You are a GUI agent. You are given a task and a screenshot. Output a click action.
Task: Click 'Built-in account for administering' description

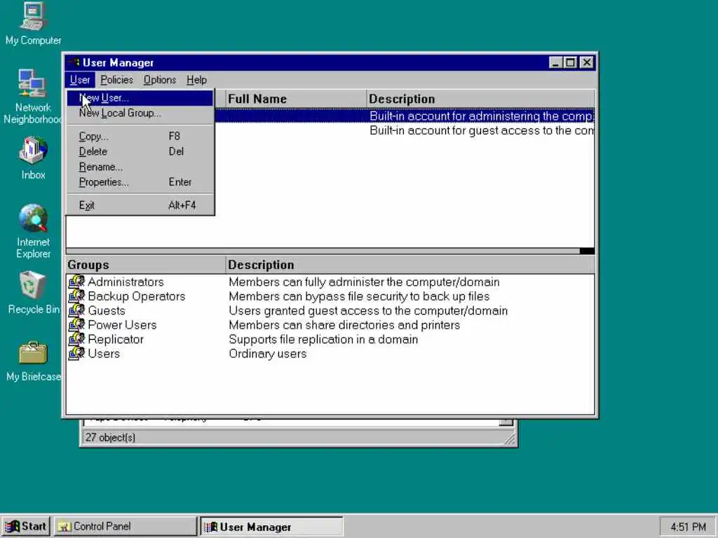click(481, 116)
